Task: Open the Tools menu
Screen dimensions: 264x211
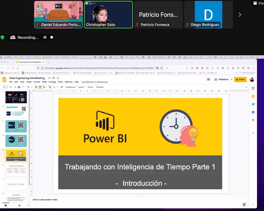Action: tap(60, 82)
